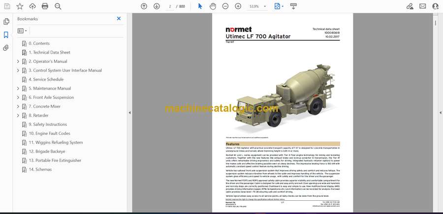Select 3. Control System User Interface Manual
This screenshot has height=214, width=443.
pos(65,70)
